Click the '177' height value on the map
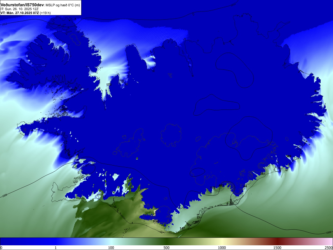 click(x=213, y=188)
